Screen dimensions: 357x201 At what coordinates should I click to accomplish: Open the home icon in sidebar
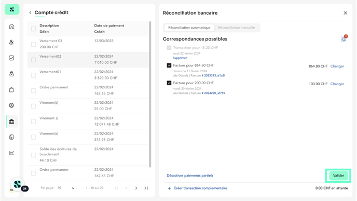pyautogui.click(x=11, y=26)
